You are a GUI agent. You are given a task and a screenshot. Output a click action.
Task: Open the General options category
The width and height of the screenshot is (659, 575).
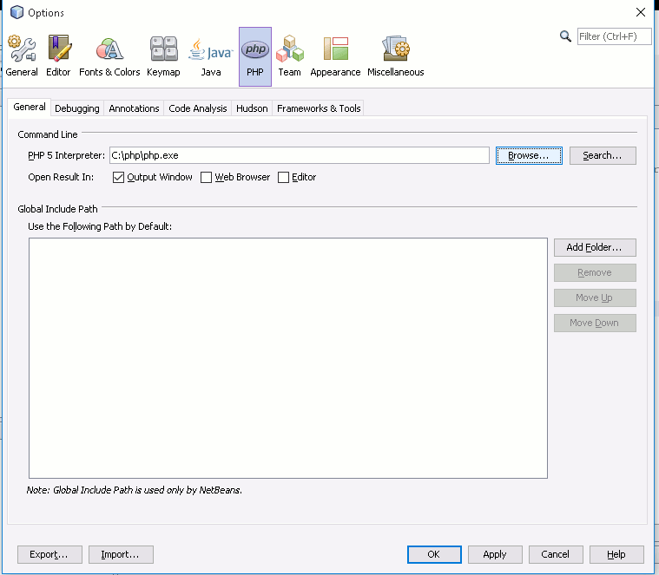[x=22, y=56]
